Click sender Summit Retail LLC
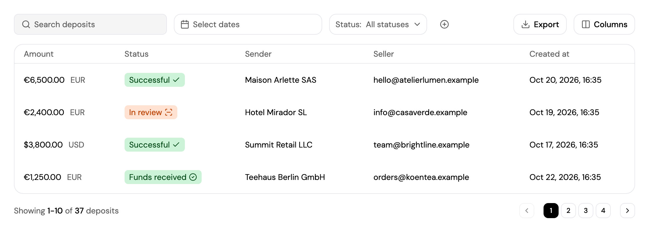649x232 pixels. pos(279,145)
